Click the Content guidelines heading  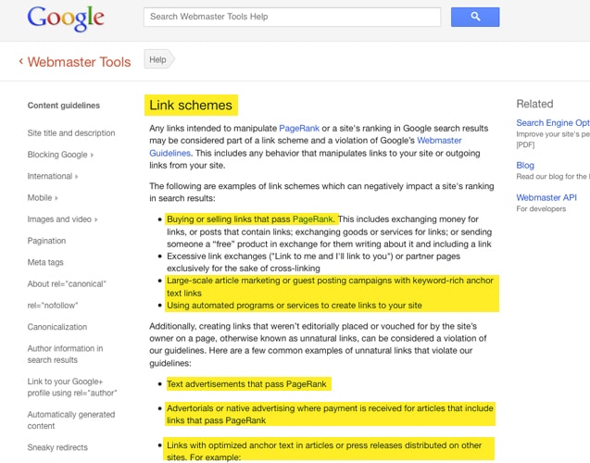point(64,106)
